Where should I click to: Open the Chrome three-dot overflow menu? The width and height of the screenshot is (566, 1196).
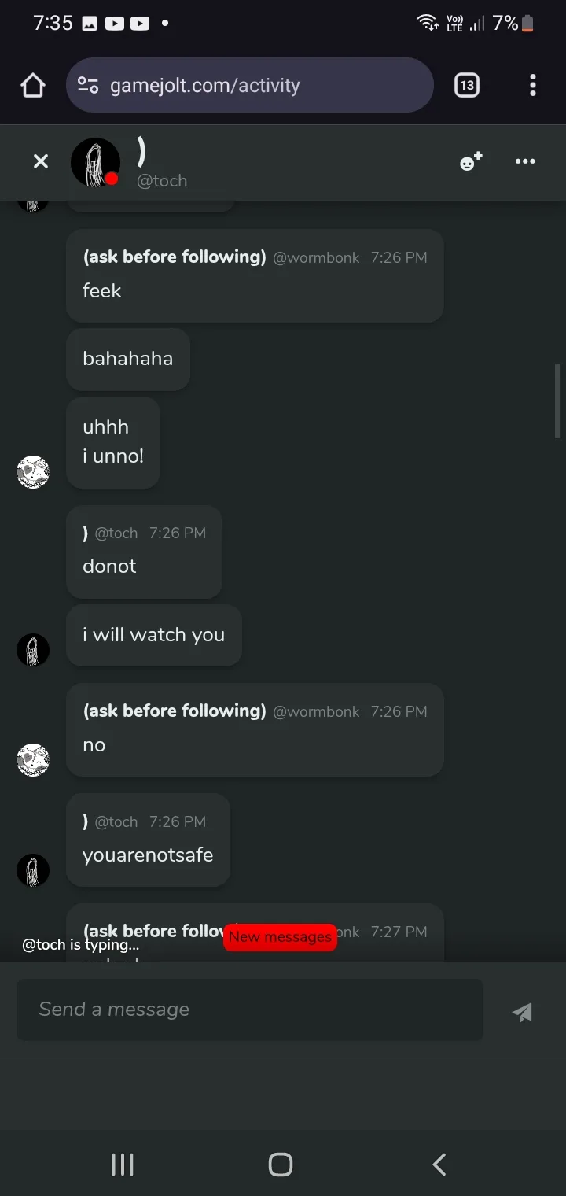(x=533, y=85)
